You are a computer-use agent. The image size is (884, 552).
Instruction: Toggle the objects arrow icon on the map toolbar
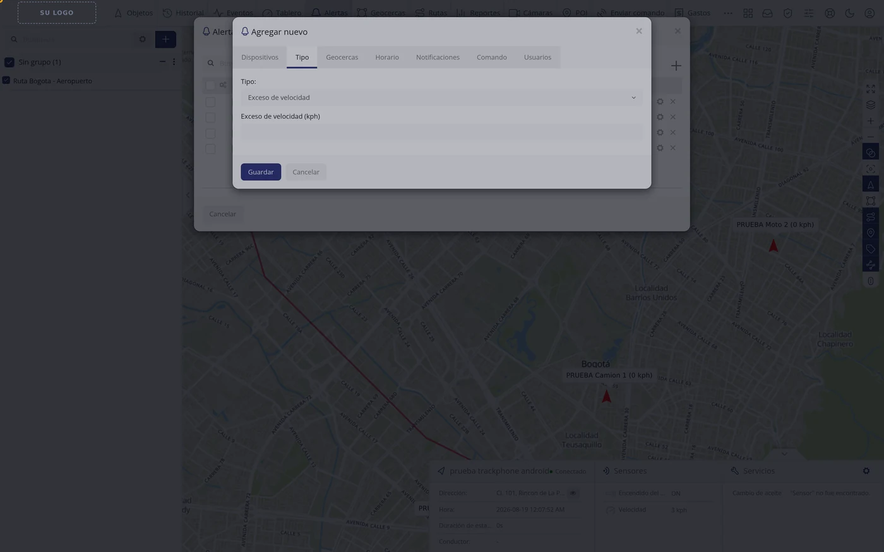871,185
